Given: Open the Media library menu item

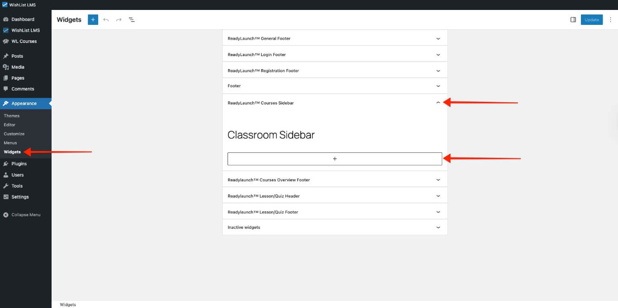Looking at the screenshot, I should pos(18,67).
